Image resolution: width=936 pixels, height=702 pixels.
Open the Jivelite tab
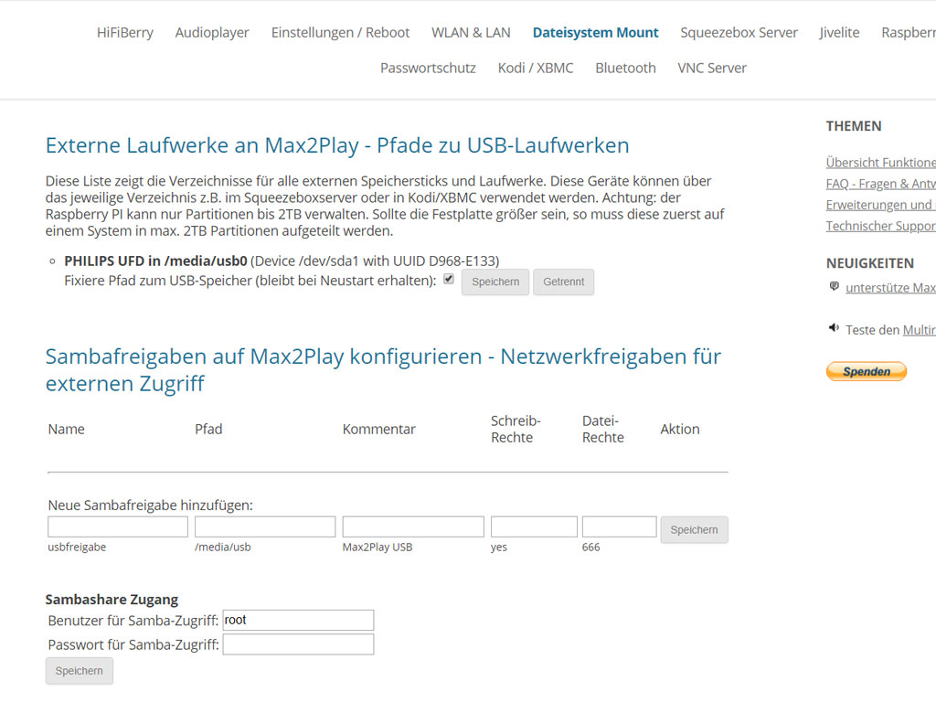coord(839,32)
